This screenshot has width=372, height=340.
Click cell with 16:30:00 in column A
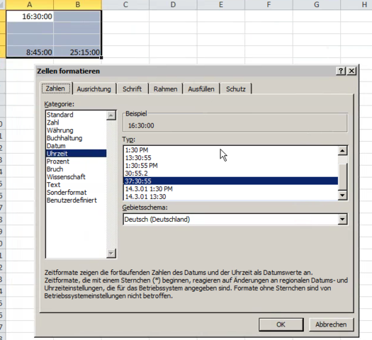30,16
